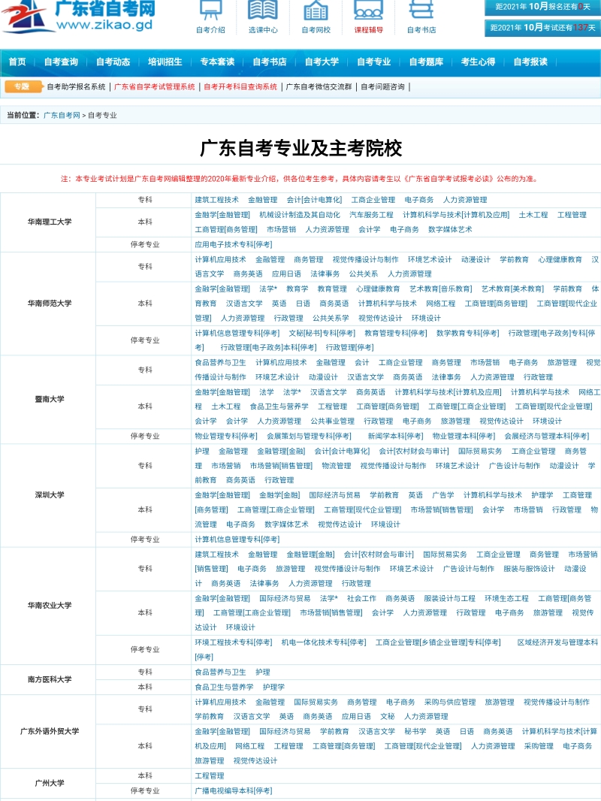
Task: Open 应用电子技术专科[停考] link
Action: point(234,245)
